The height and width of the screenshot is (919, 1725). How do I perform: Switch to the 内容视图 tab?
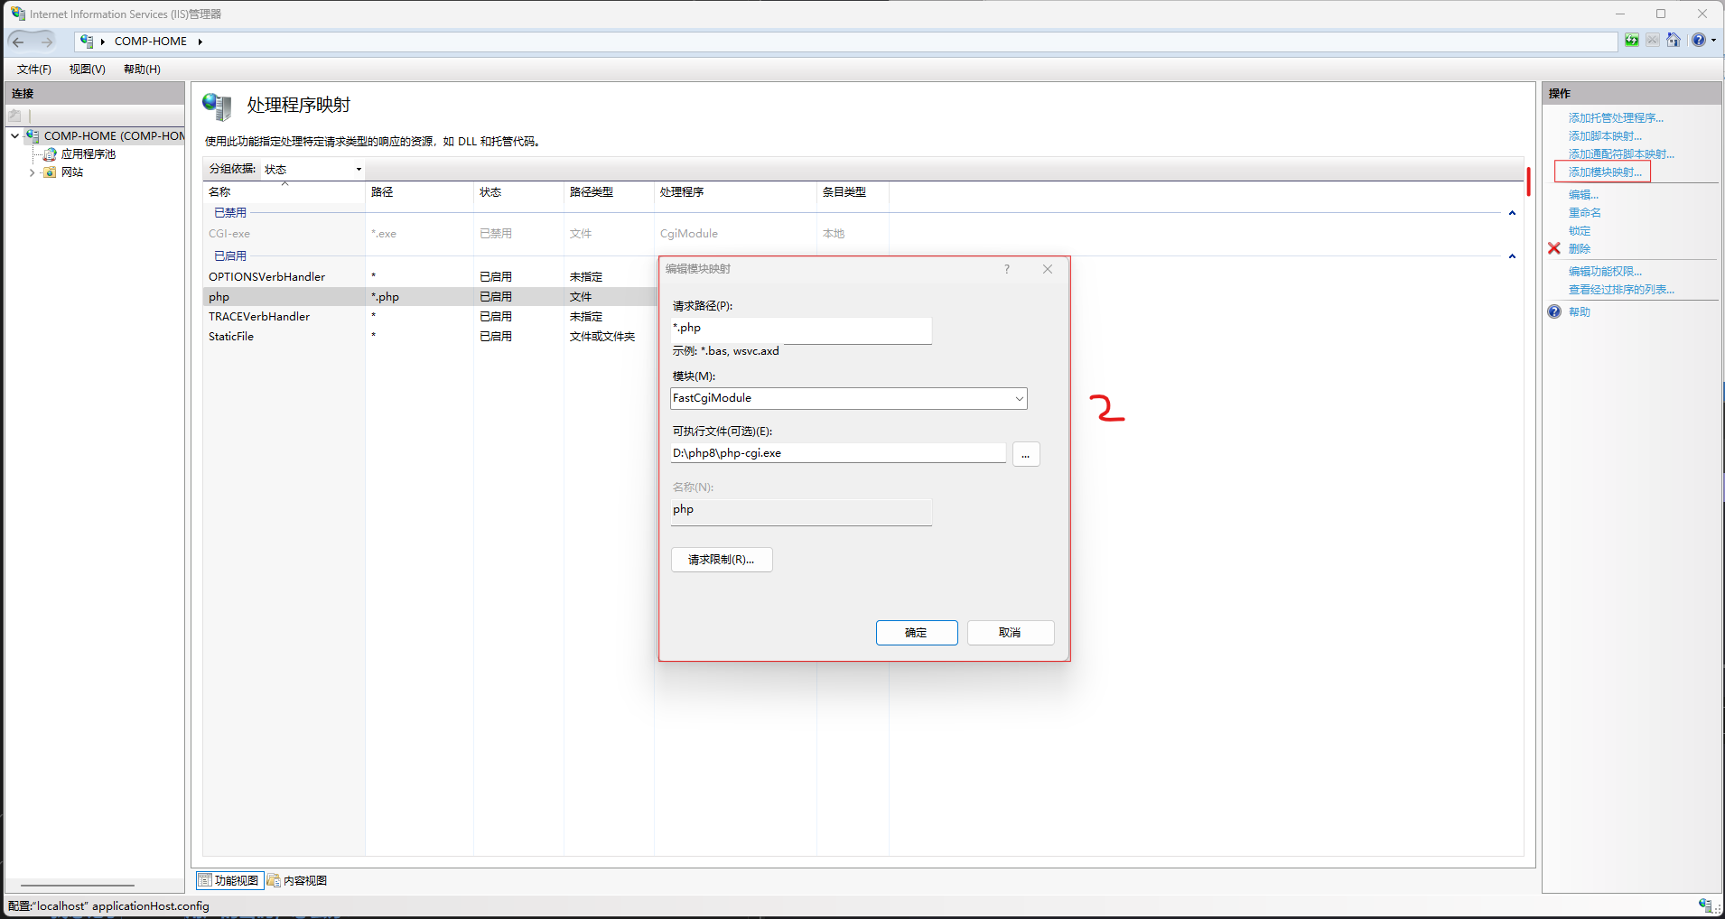click(297, 881)
